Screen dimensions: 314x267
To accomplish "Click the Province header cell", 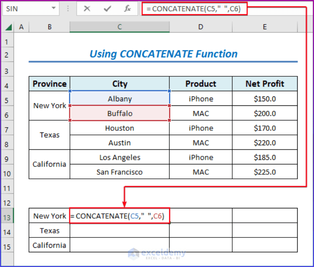I will pyautogui.click(x=49, y=84).
